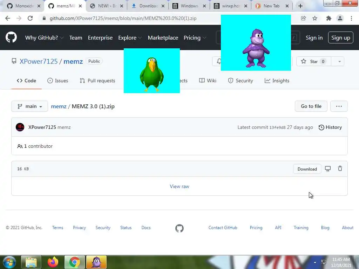The height and width of the screenshot is (269, 359).
Task: Open the Chrome extensions puzzle icon
Action: click(329, 18)
